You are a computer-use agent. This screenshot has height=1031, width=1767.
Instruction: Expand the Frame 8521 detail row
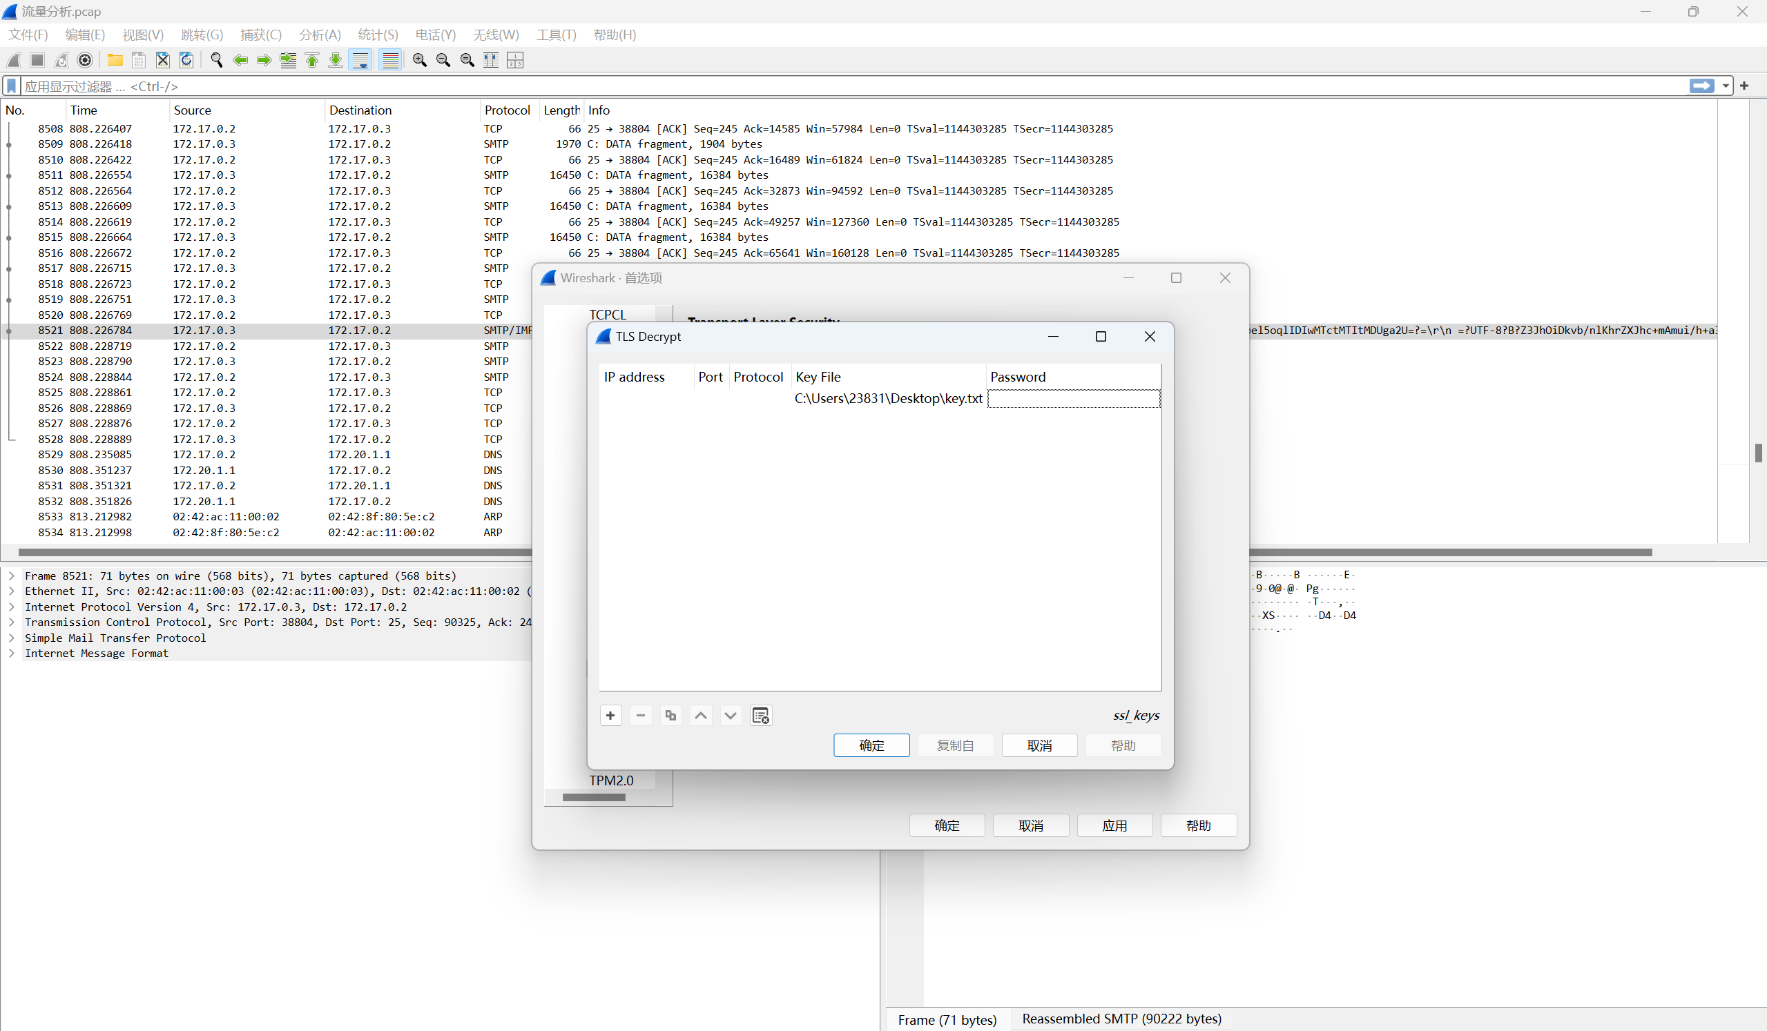[x=11, y=576]
